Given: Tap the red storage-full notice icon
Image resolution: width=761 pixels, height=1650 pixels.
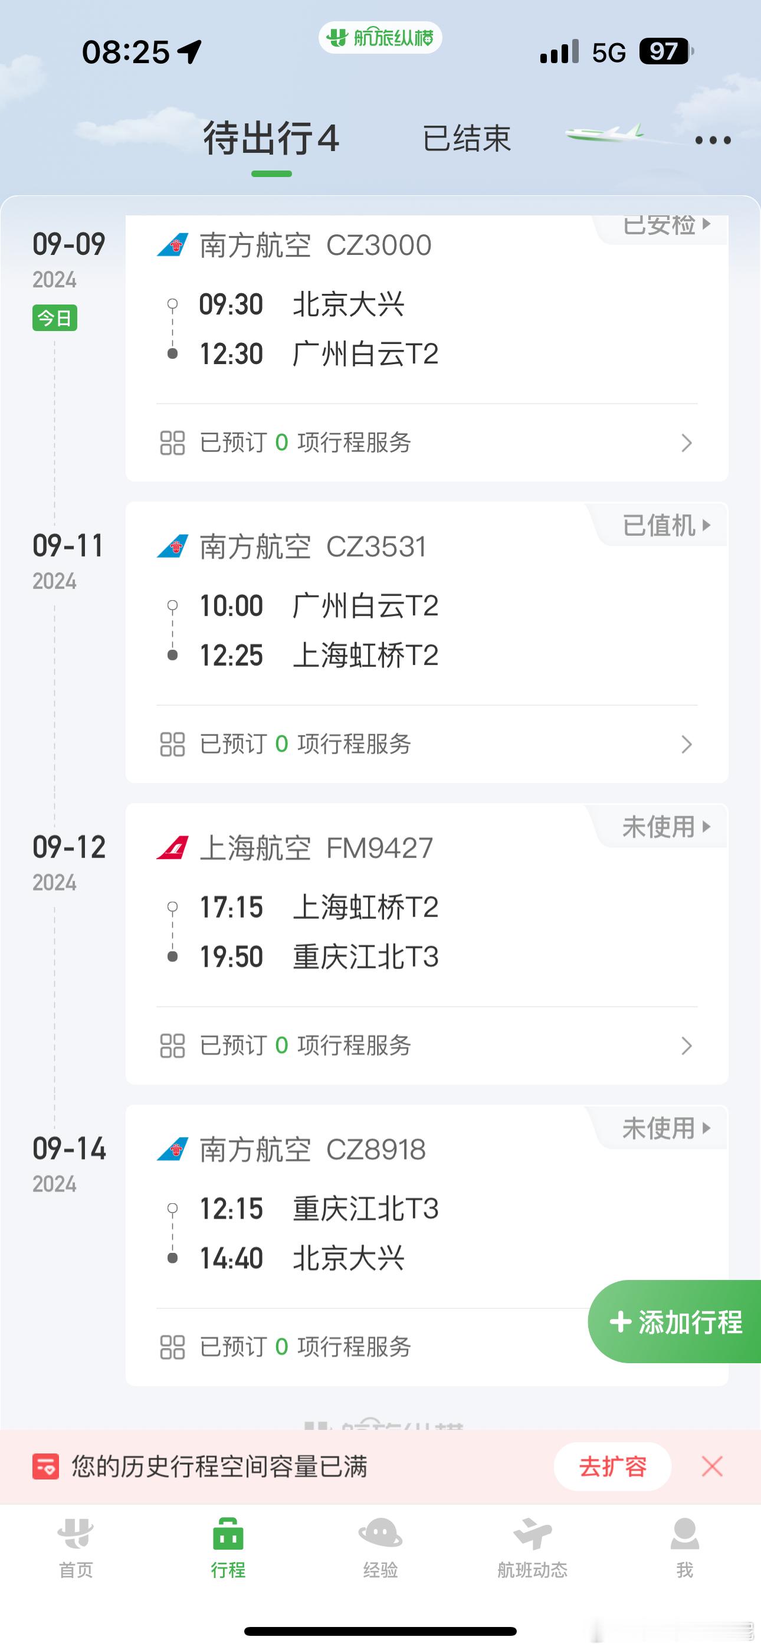Looking at the screenshot, I should click(45, 1465).
